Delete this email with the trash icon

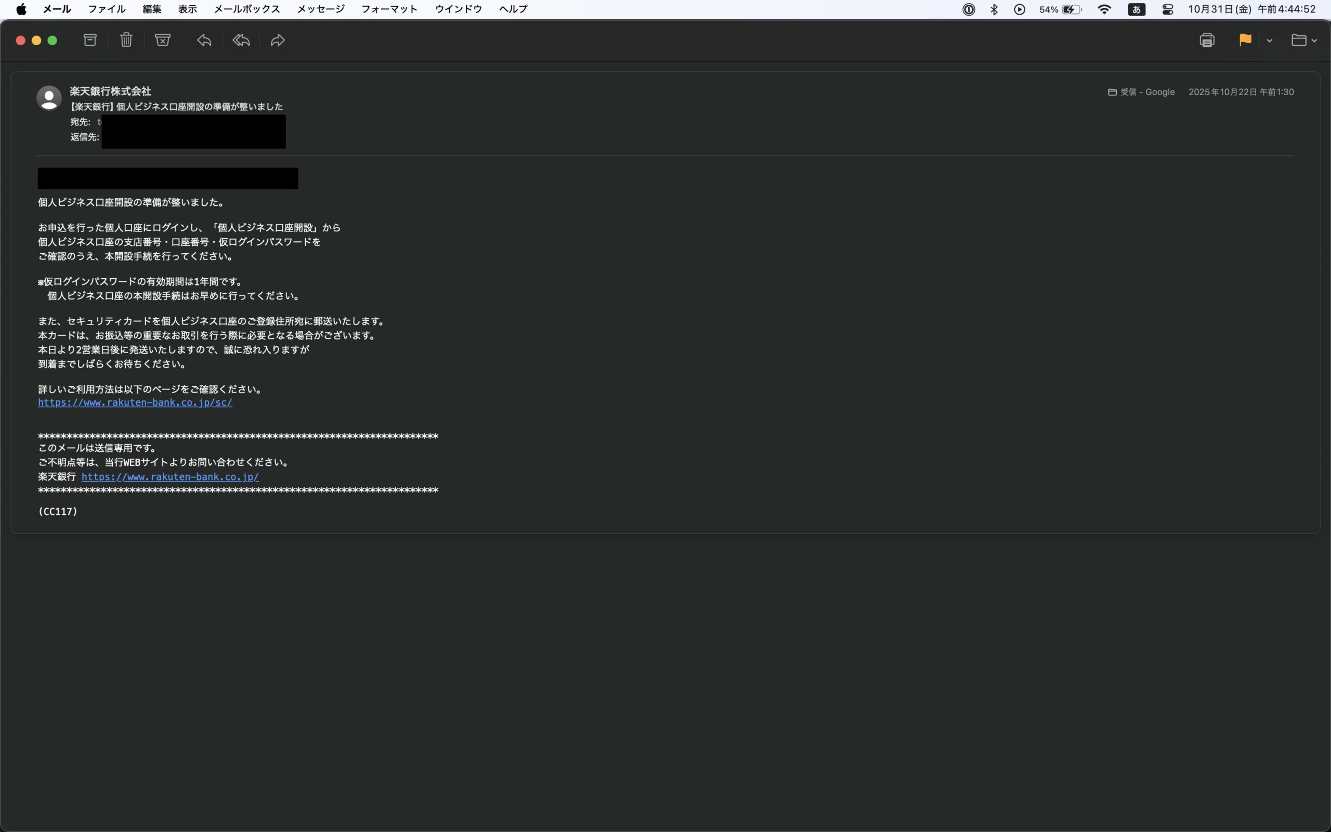126,40
